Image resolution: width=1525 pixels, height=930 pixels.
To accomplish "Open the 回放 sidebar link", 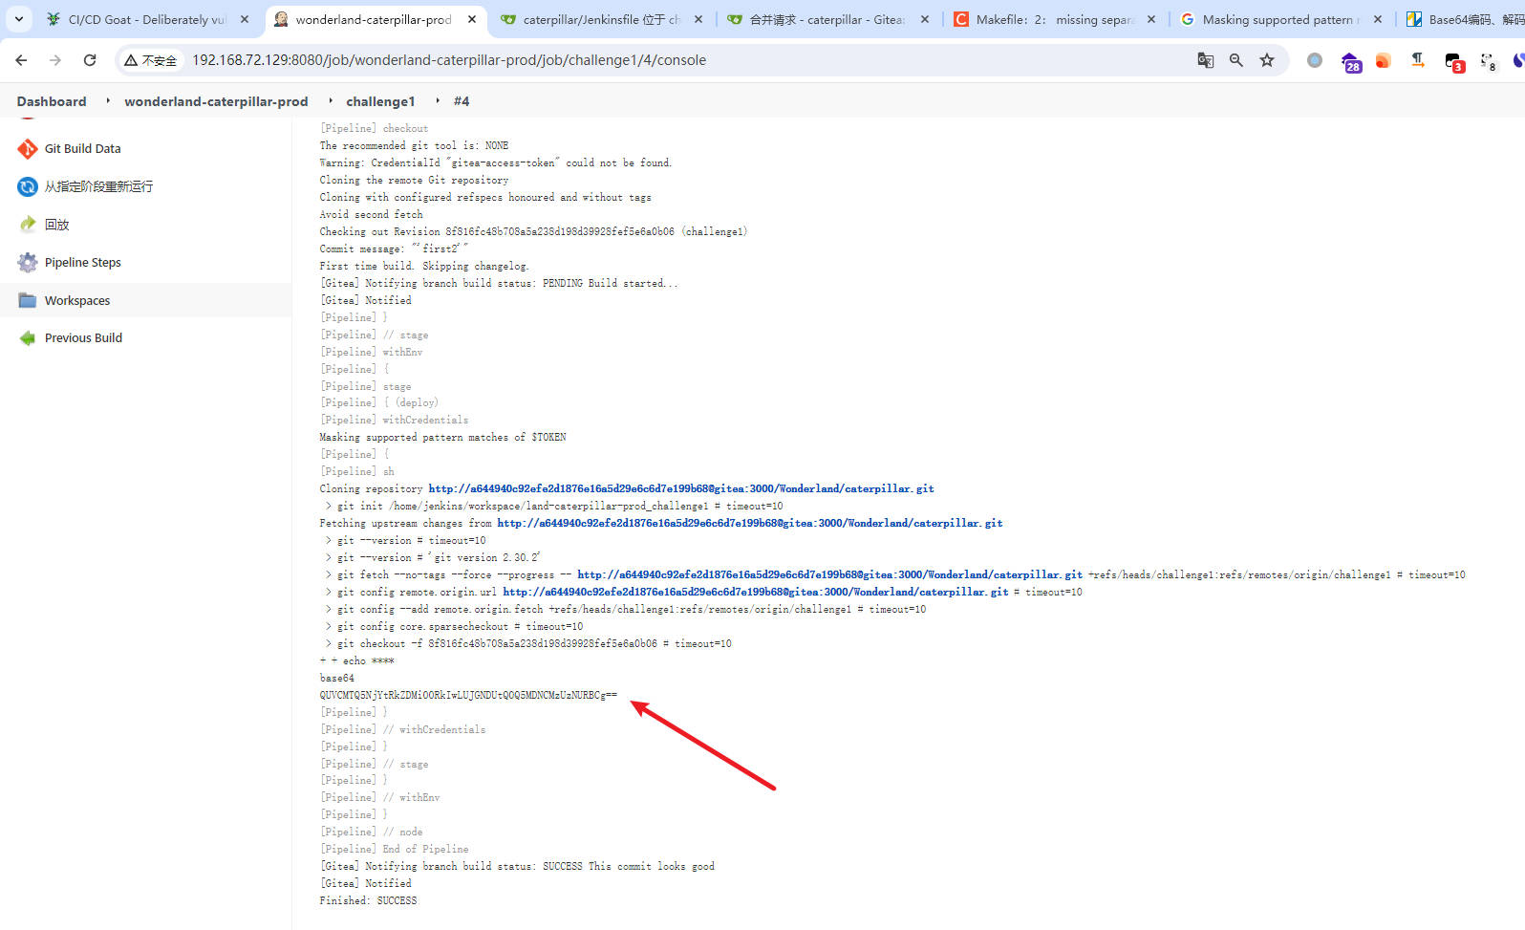I will click(x=57, y=225).
